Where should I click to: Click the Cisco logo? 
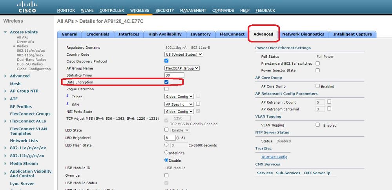(27, 7)
